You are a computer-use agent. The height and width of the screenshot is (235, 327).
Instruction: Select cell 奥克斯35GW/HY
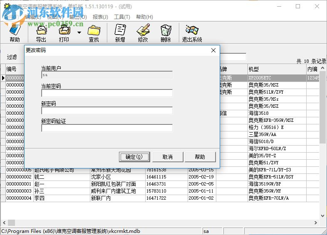pyautogui.click(x=277, y=191)
